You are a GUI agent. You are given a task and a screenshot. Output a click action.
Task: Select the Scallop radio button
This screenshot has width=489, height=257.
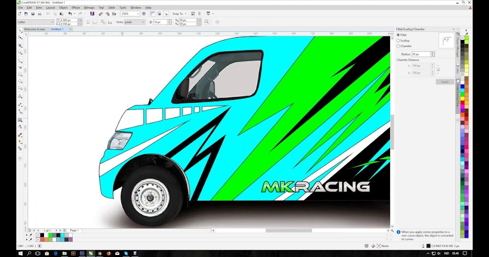pos(398,40)
